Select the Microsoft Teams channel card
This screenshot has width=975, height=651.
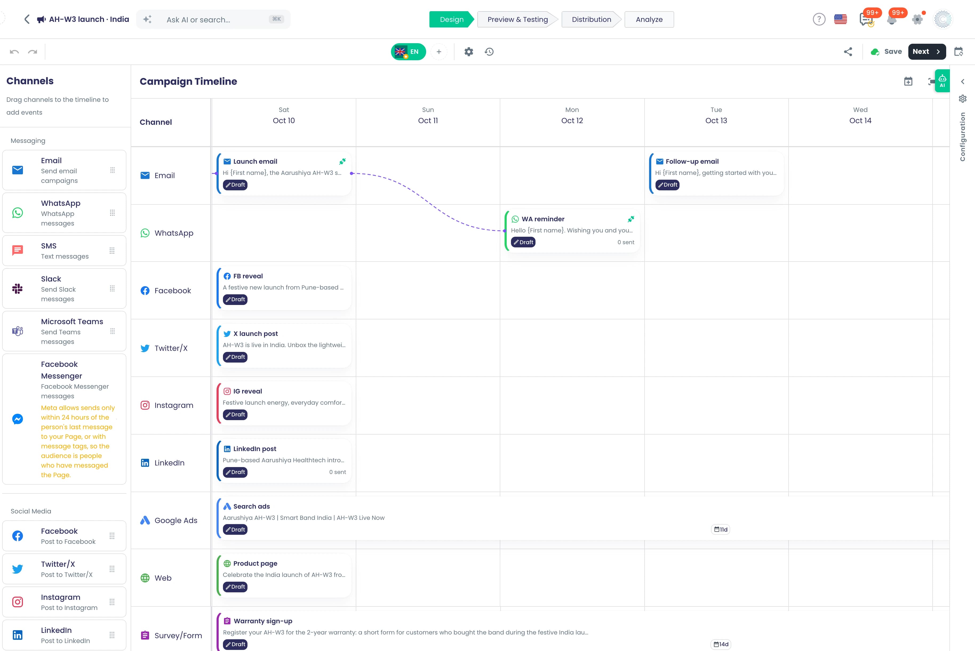[x=64, y=331]
